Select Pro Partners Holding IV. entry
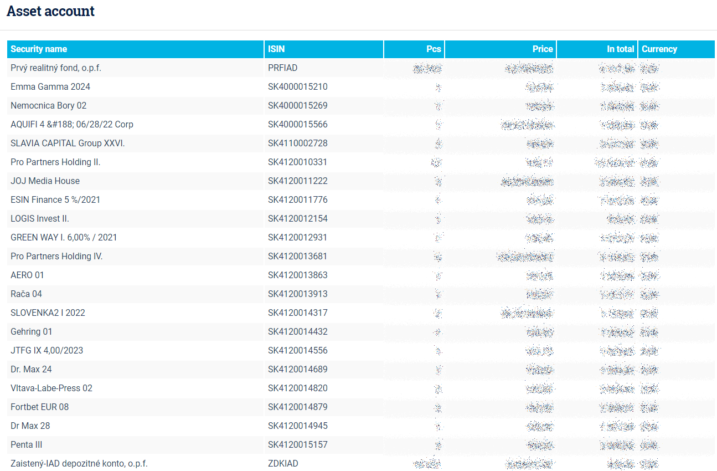Image resolution: width=717 pixels, height=471 pixels. [56, 256]
